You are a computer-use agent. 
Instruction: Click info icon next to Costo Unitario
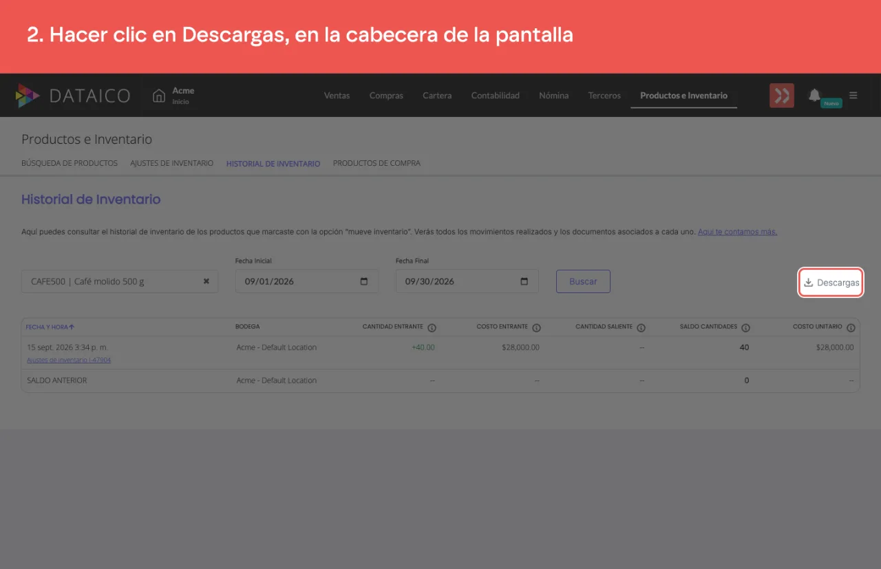point(850,328)
